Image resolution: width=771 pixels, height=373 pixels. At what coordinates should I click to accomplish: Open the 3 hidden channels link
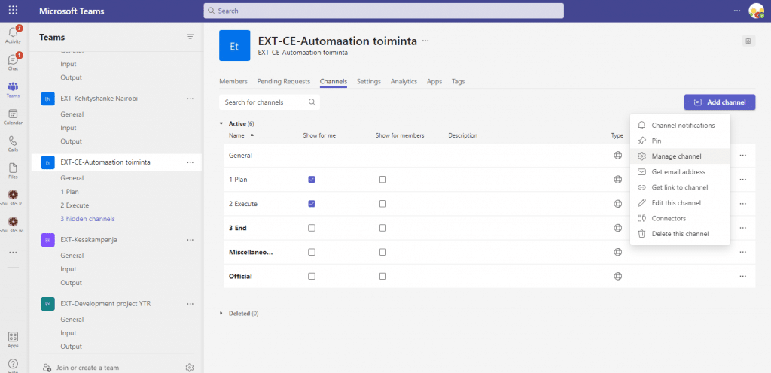coord(87,219)
